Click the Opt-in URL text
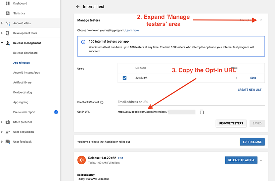This screenshot has height=181, width=275. click(x=143, y=112)
